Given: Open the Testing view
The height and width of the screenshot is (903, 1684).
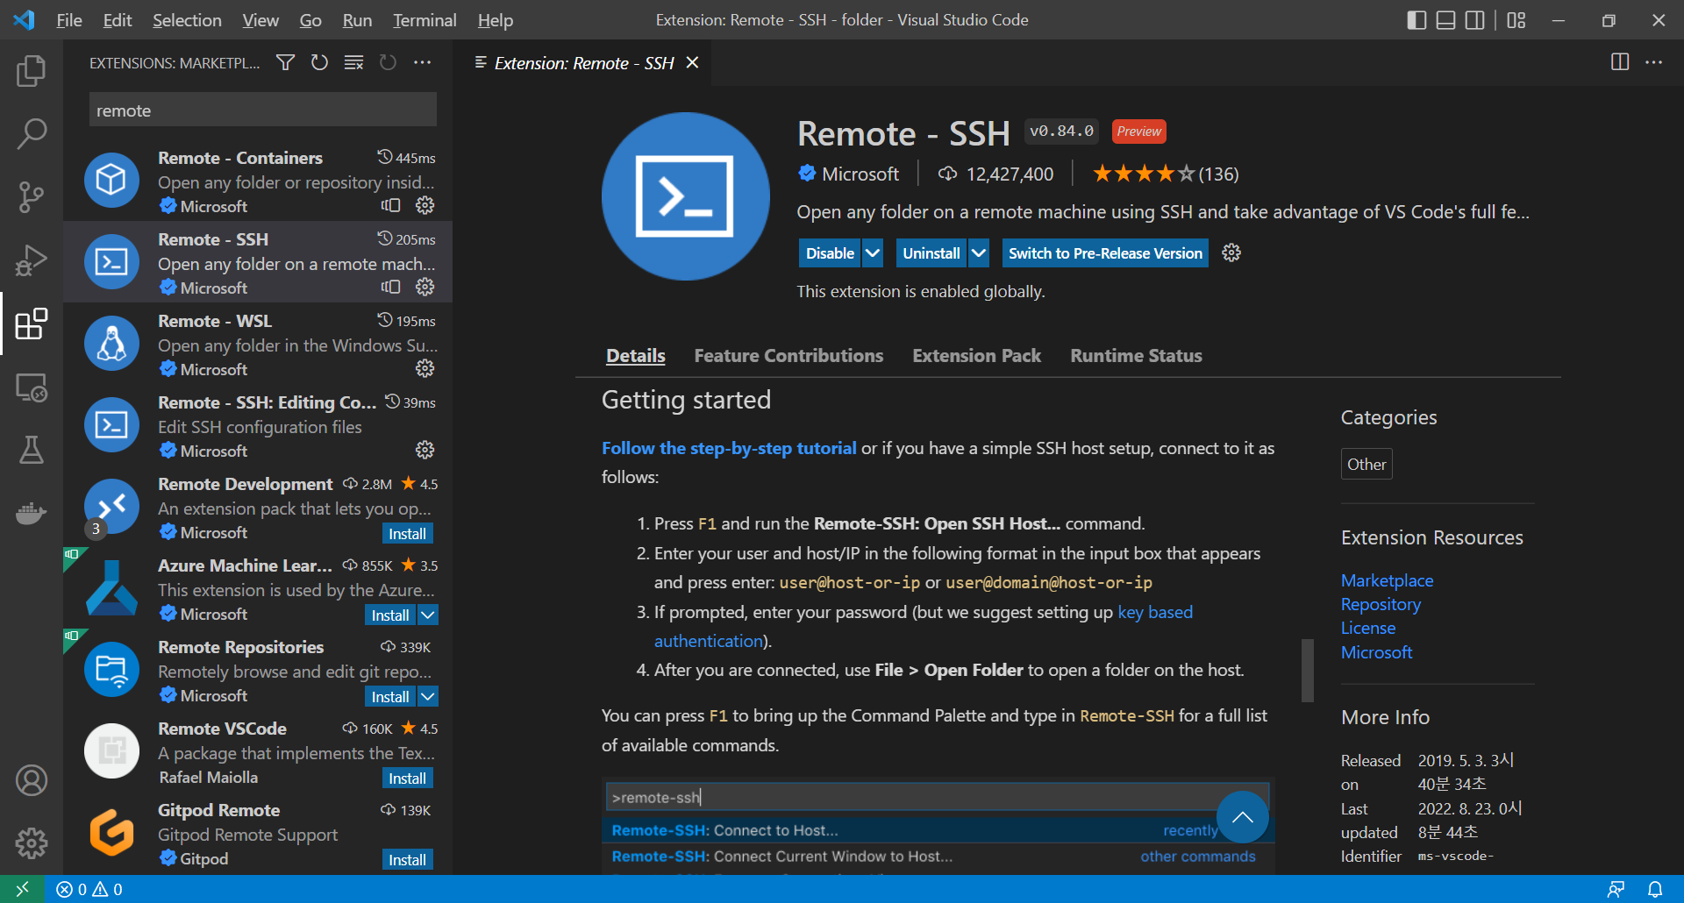Looking at the screenshot, I should coord(32,451).
